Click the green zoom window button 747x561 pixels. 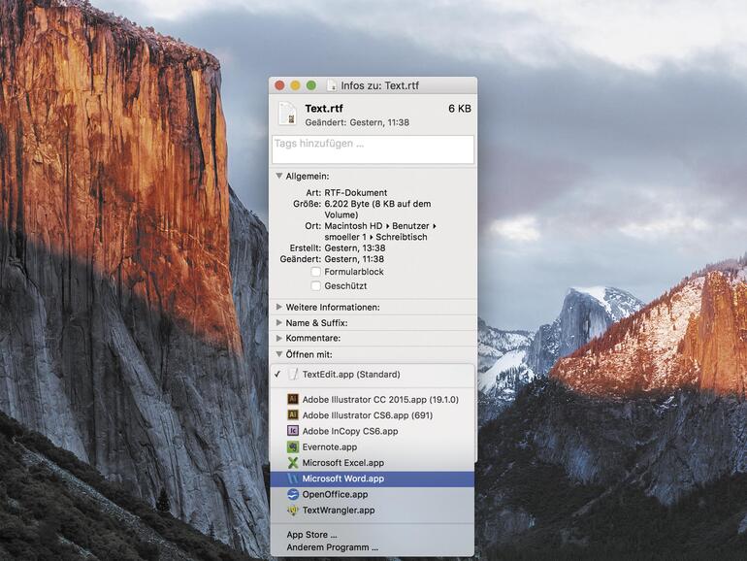point(311,85)
